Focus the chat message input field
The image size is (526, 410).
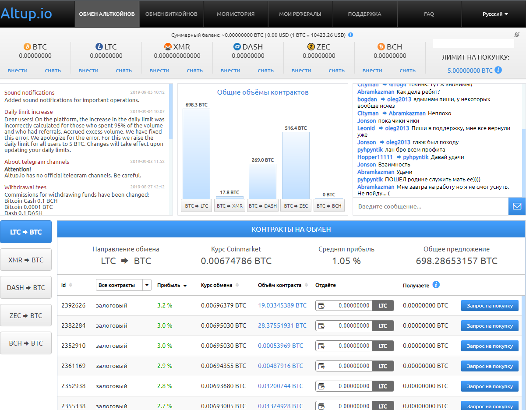coord(431,206)
